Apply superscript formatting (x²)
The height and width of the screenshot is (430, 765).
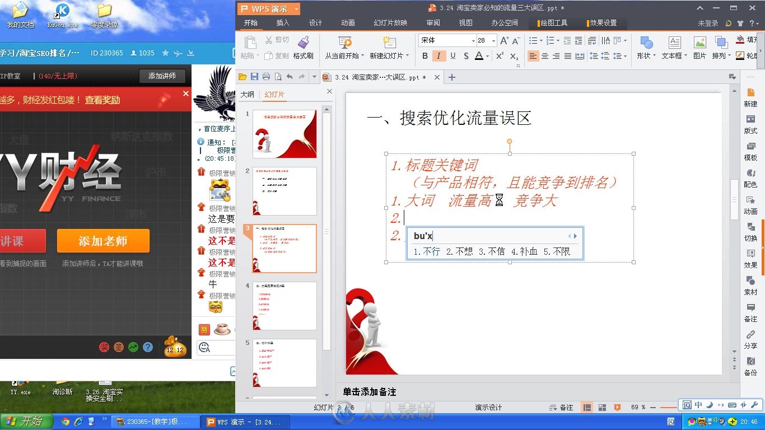[x=500, y=55]
